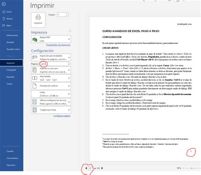201x175 pixels.
Task: Click the custom print range icon
Action: pos(35,57)
